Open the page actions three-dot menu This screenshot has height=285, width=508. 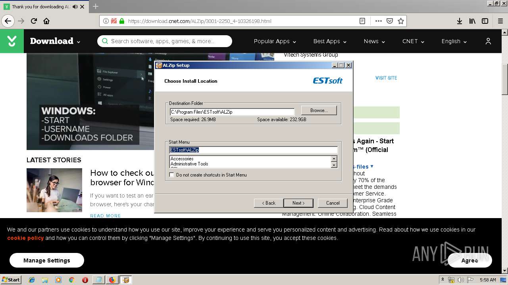(x=378, y=21)
